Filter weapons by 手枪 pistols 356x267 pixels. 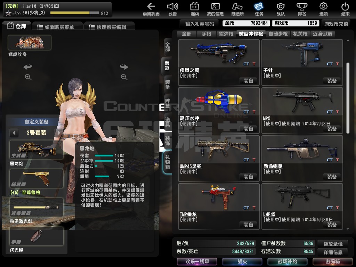pyautogui.click(x=207, y=34)
